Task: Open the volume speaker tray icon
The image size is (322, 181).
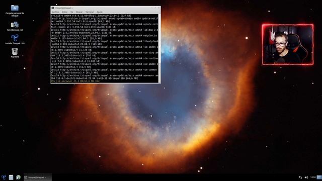Action: point(306,177)
